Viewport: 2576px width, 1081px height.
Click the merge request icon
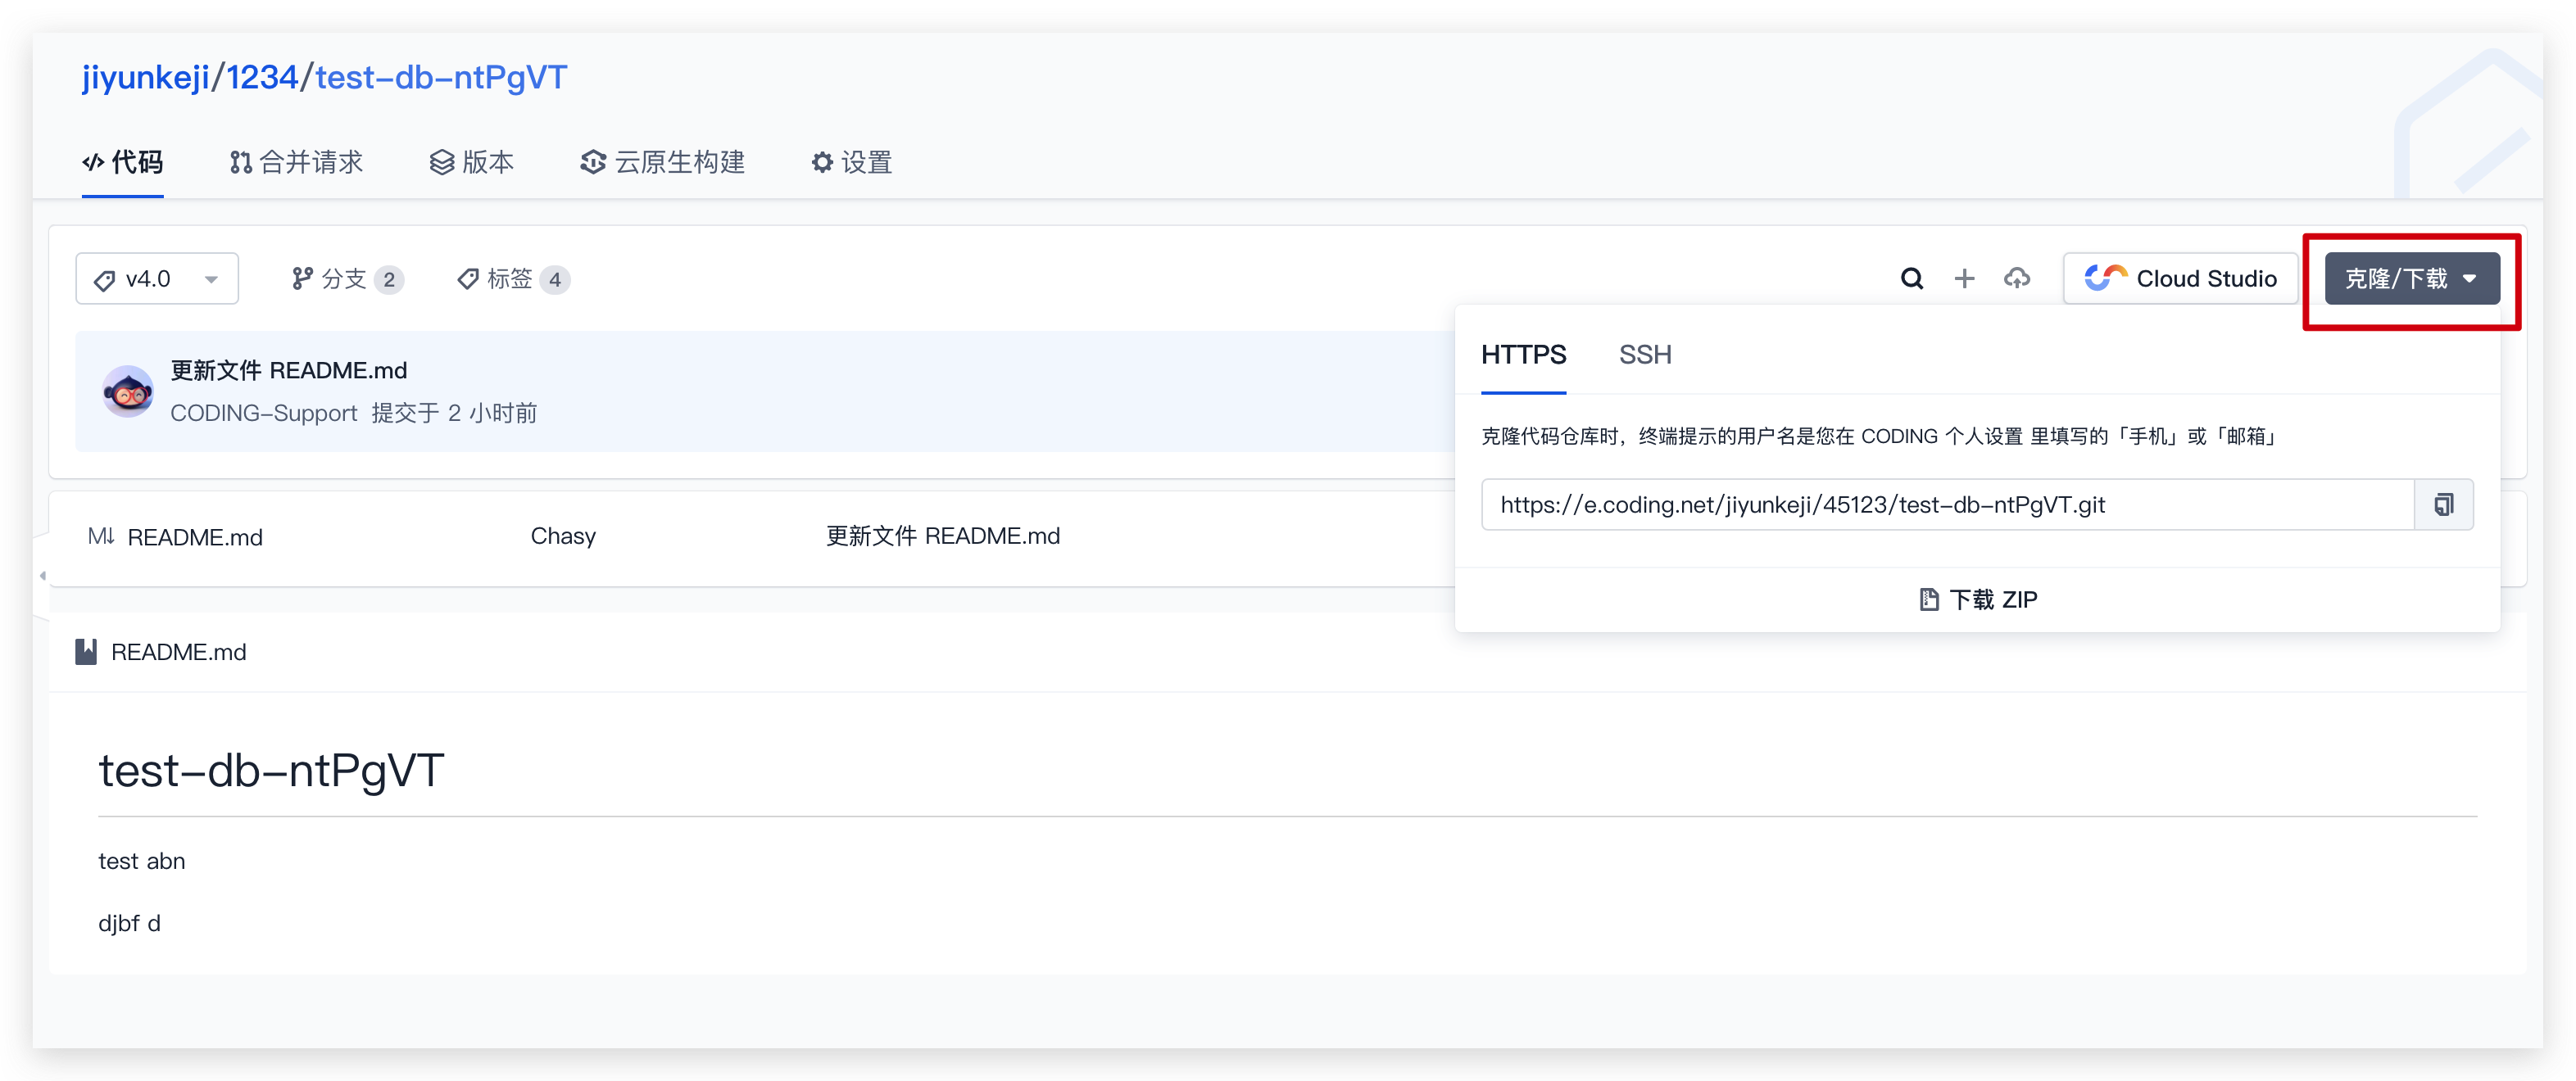240,162
